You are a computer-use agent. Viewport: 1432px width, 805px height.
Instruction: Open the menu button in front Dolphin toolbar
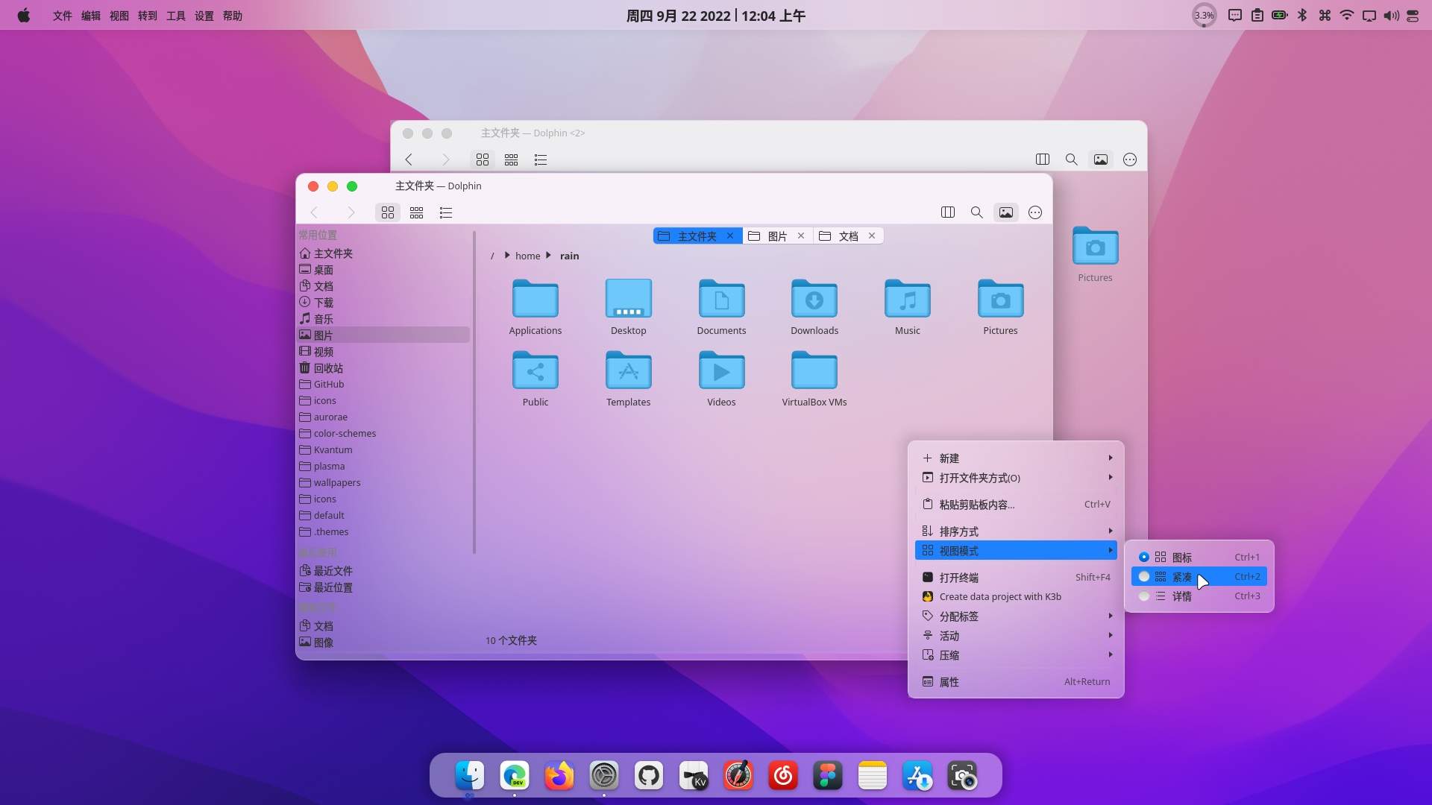1035,212
